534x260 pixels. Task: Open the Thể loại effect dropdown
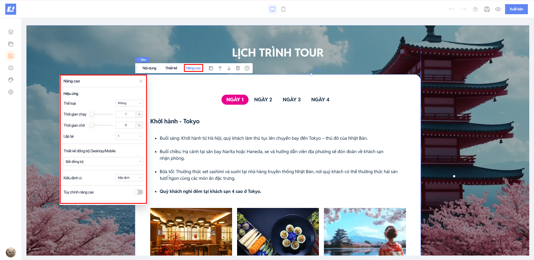129,103
